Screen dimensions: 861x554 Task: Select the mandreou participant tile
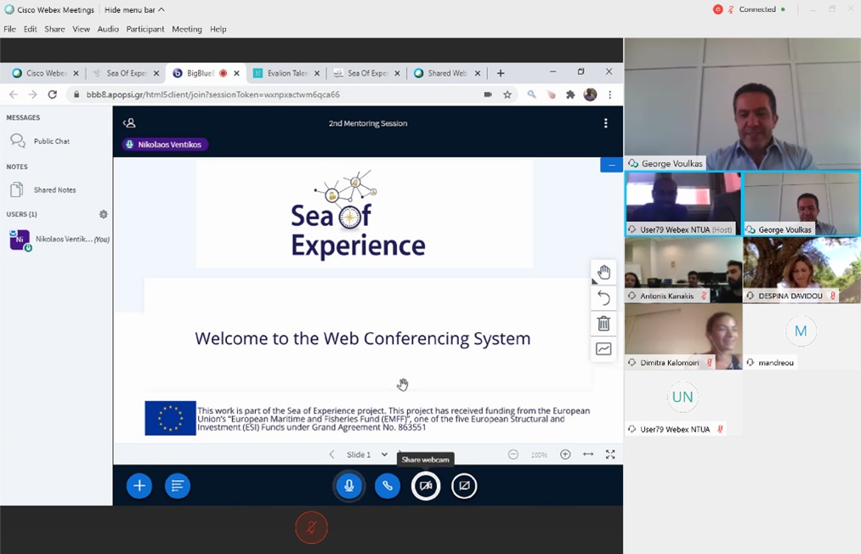tap(802, 336)
